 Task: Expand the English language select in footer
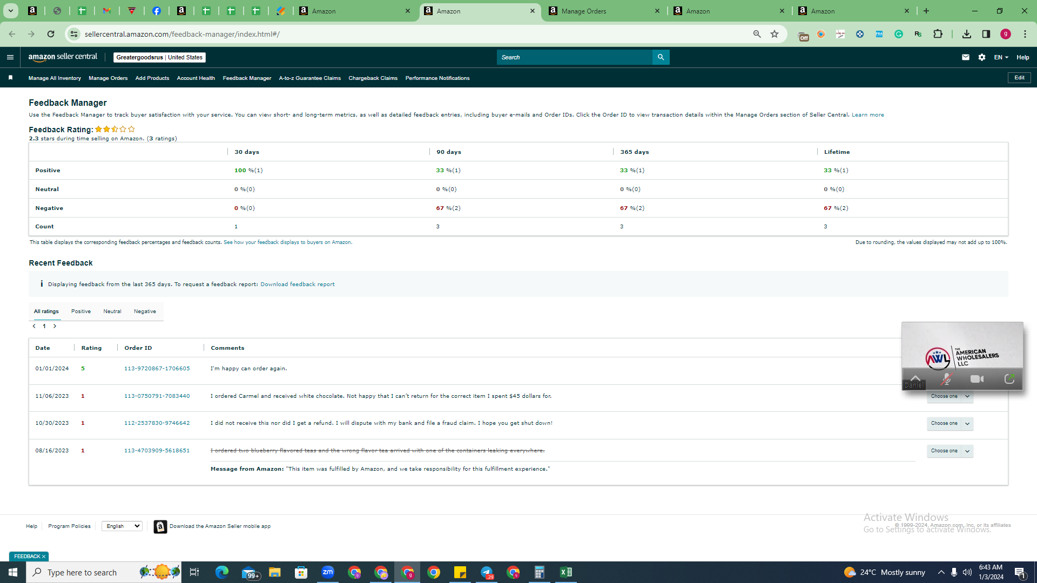[122, 526]
